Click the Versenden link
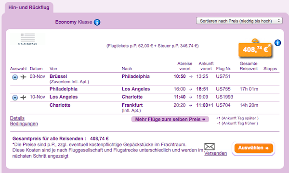This screenshot has height=173, width=289. click(x=215, y=153)
